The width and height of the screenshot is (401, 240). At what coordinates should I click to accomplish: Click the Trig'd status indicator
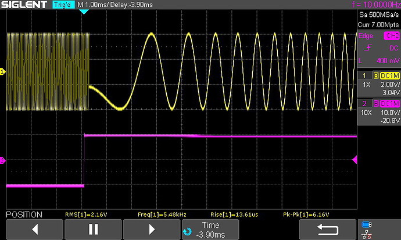point(62,5)
